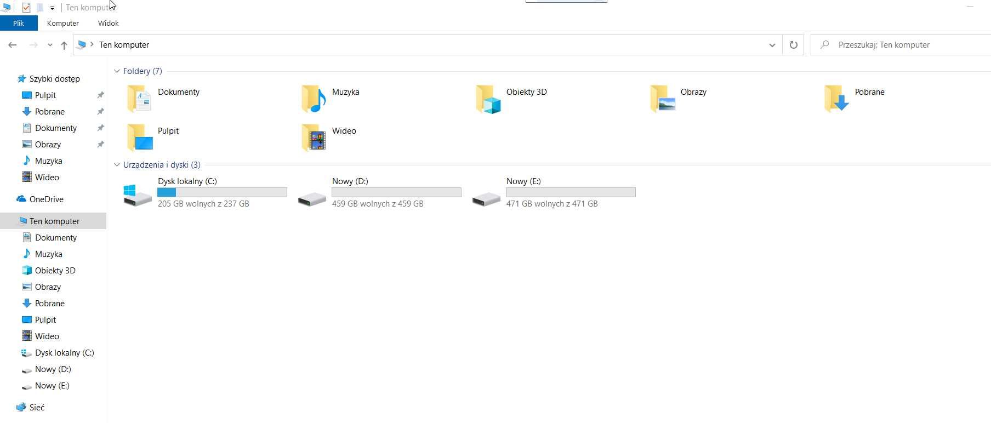Select the Nowy (D:) drive icon

312,199
